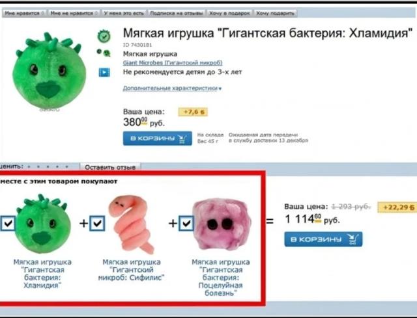
Task: Click cart icon on top 'В корзину' button
Action: point(182,139)
